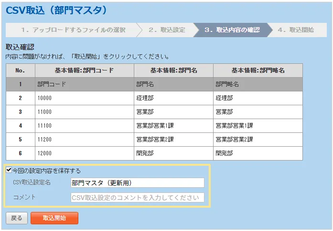Click the CSV取込（部門マスタ） page title
The height and width of the screenshot is (231, 333).
pyautogui.click(x=56, y=10)
